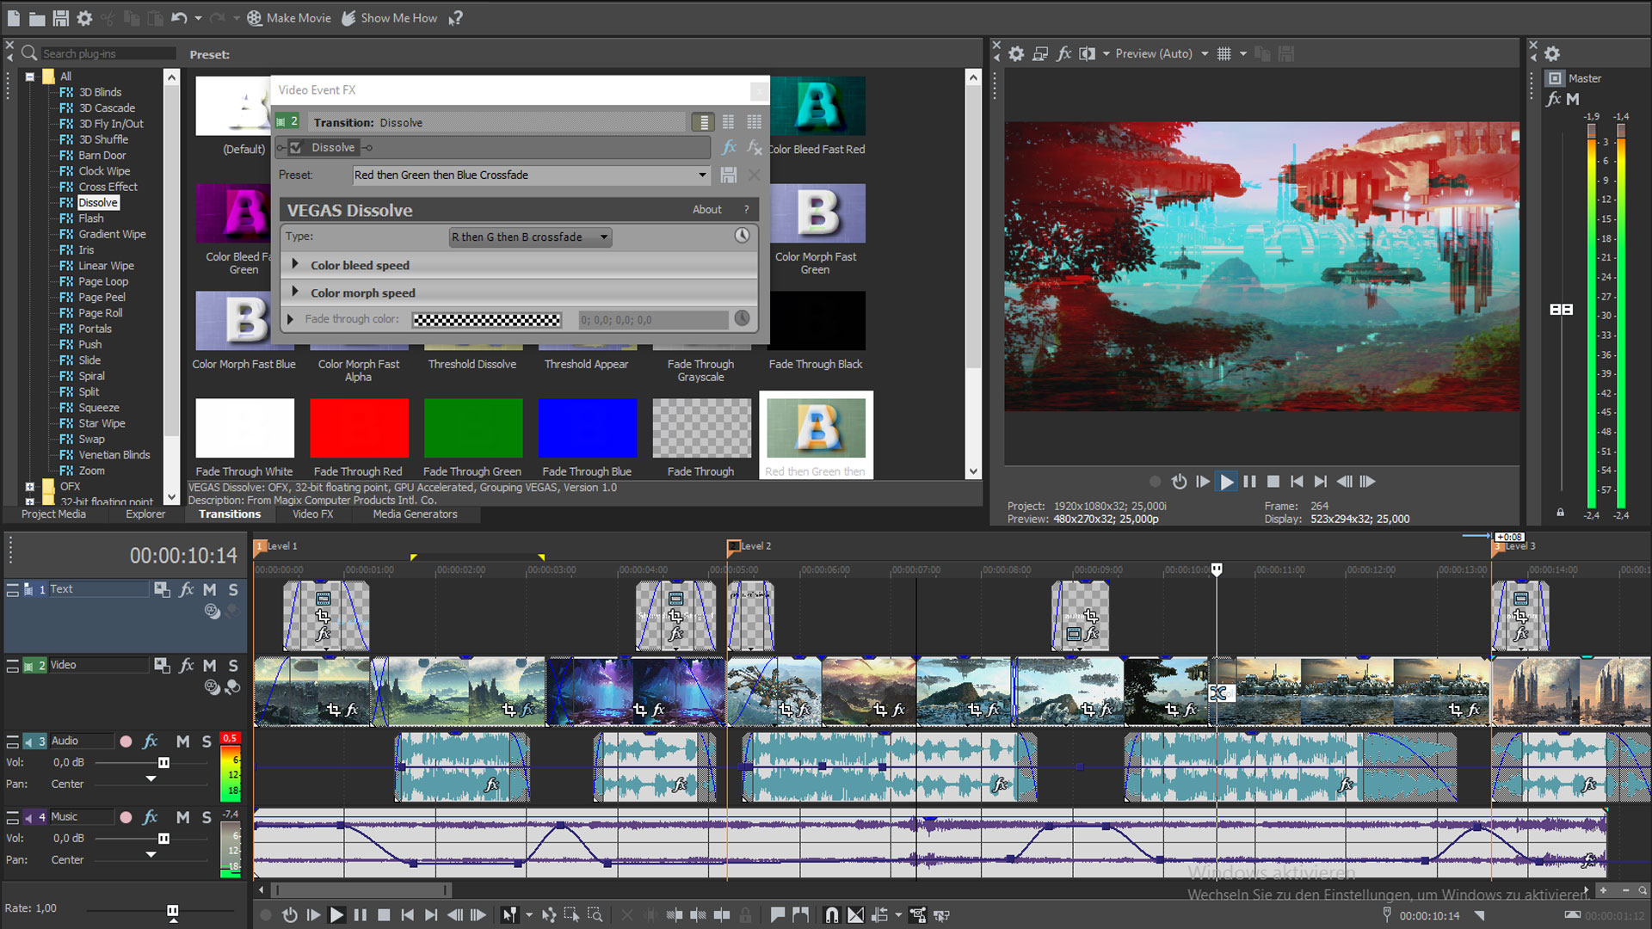The height and width of the screenshot is (929, 1652).
Task: Open the Video Preview grid overlay options
Action: [x=1224, y=53]
